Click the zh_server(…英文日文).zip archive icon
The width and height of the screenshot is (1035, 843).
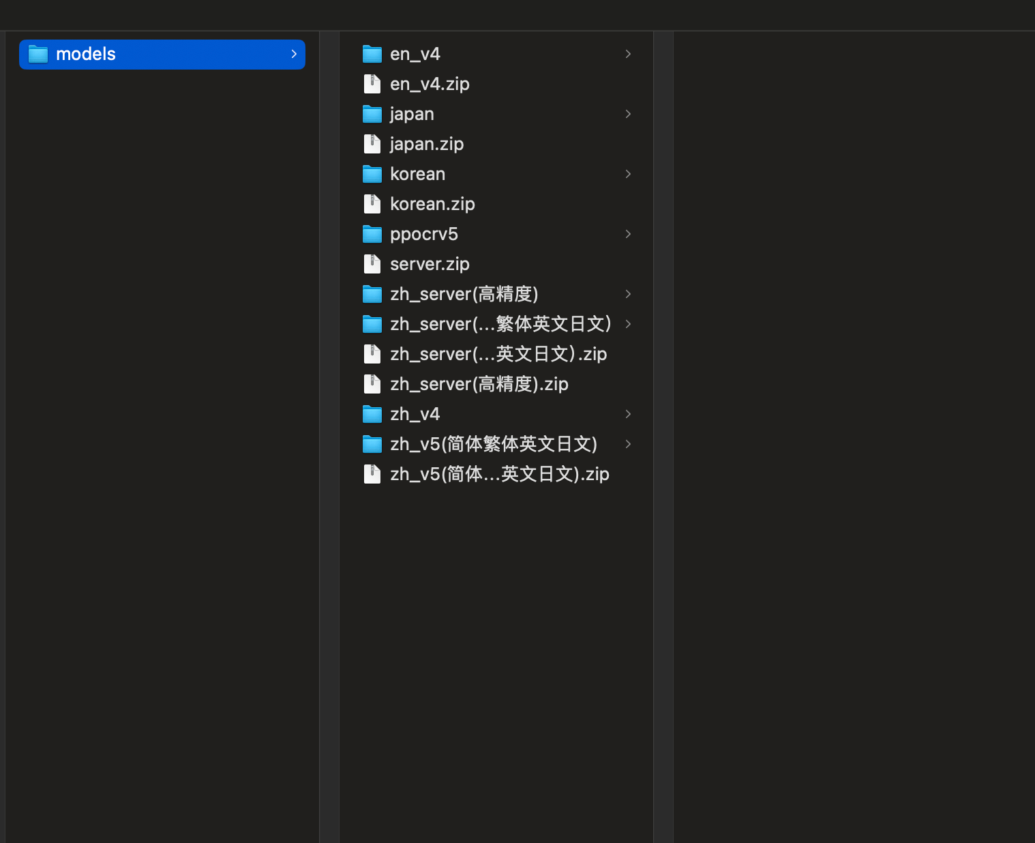click(372, 354)
